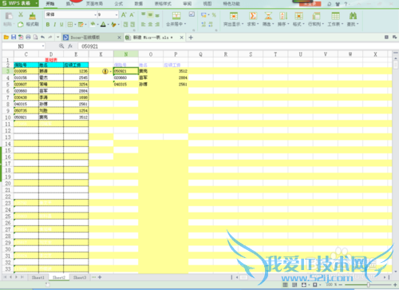Switch to Sheet1 tab
The width and height of the screenshot is (399, 290).
38,277
